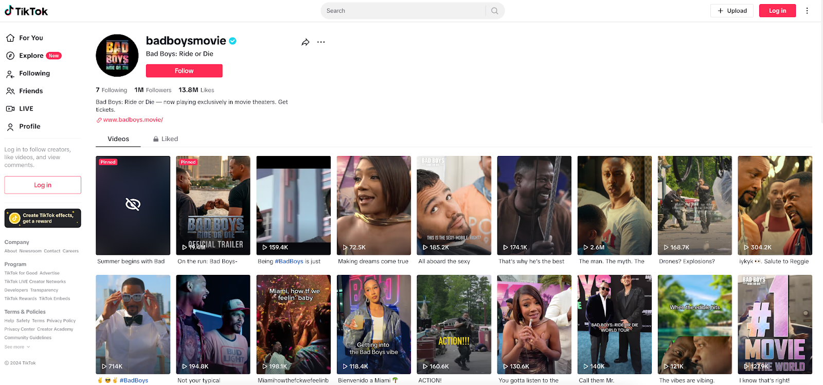Click the #BadBoys hashtag in third video caption
Screen dimensions: 823x385
[289, 261]
